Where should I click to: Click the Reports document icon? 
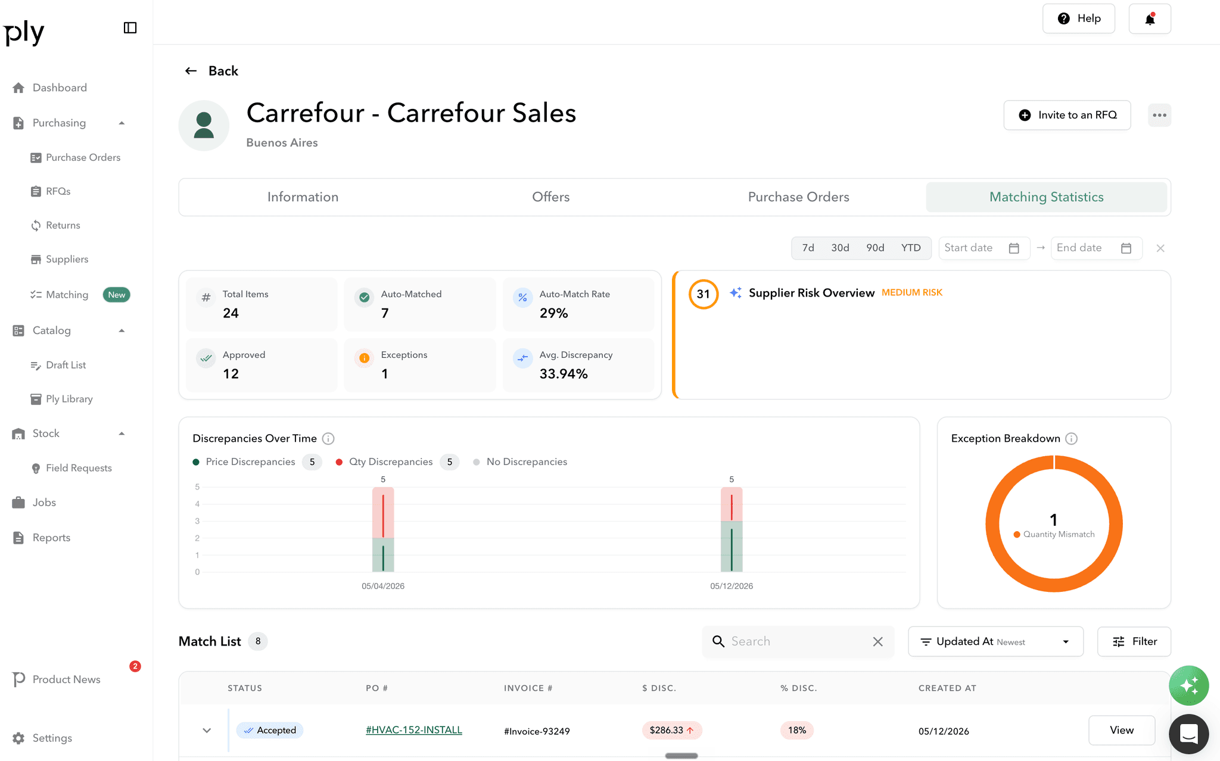pyautogui.click(x=18, y=538)
